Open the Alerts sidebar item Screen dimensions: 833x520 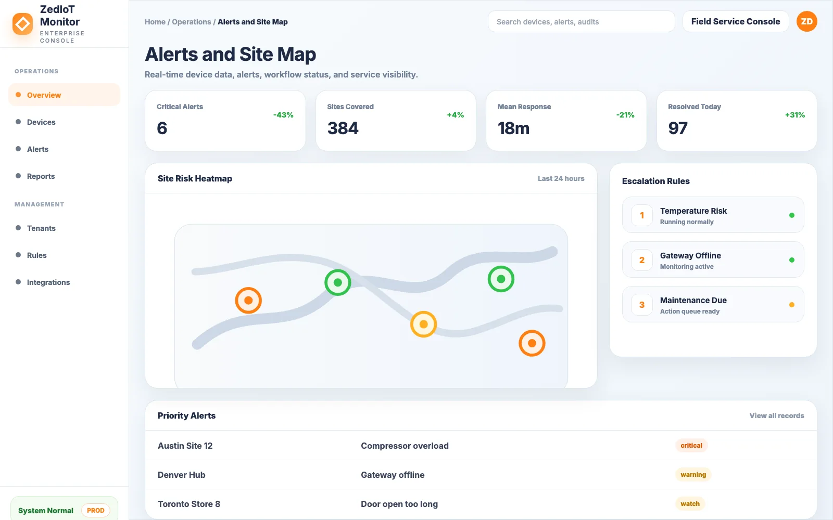(64, 149)
